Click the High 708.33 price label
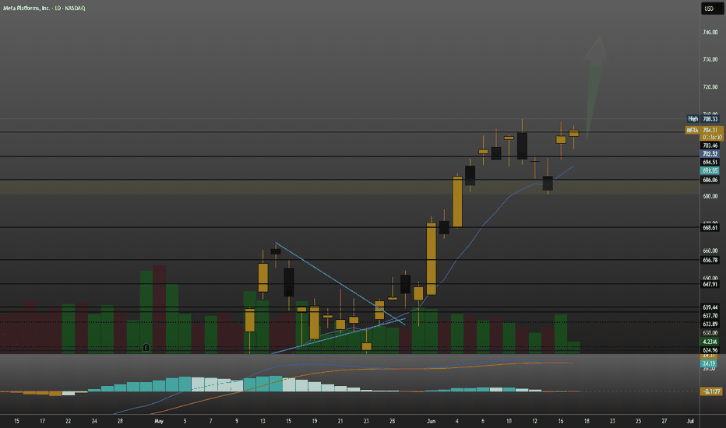 [703, 119]
